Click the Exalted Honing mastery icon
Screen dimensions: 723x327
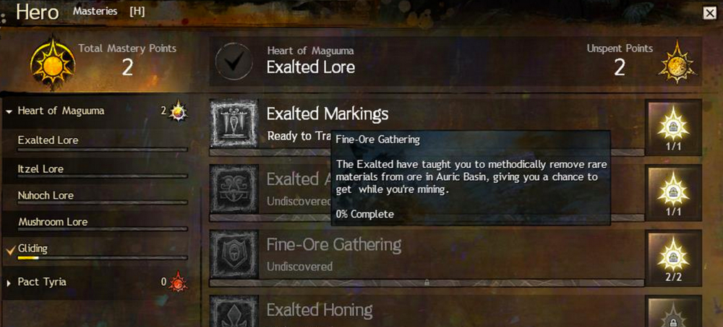pyautogui.click(x=234, y=312)
